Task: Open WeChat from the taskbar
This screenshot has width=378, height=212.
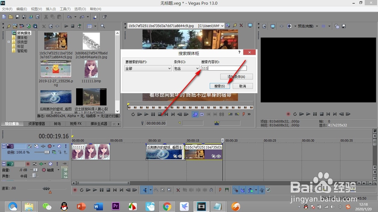Action: point(47,206)
